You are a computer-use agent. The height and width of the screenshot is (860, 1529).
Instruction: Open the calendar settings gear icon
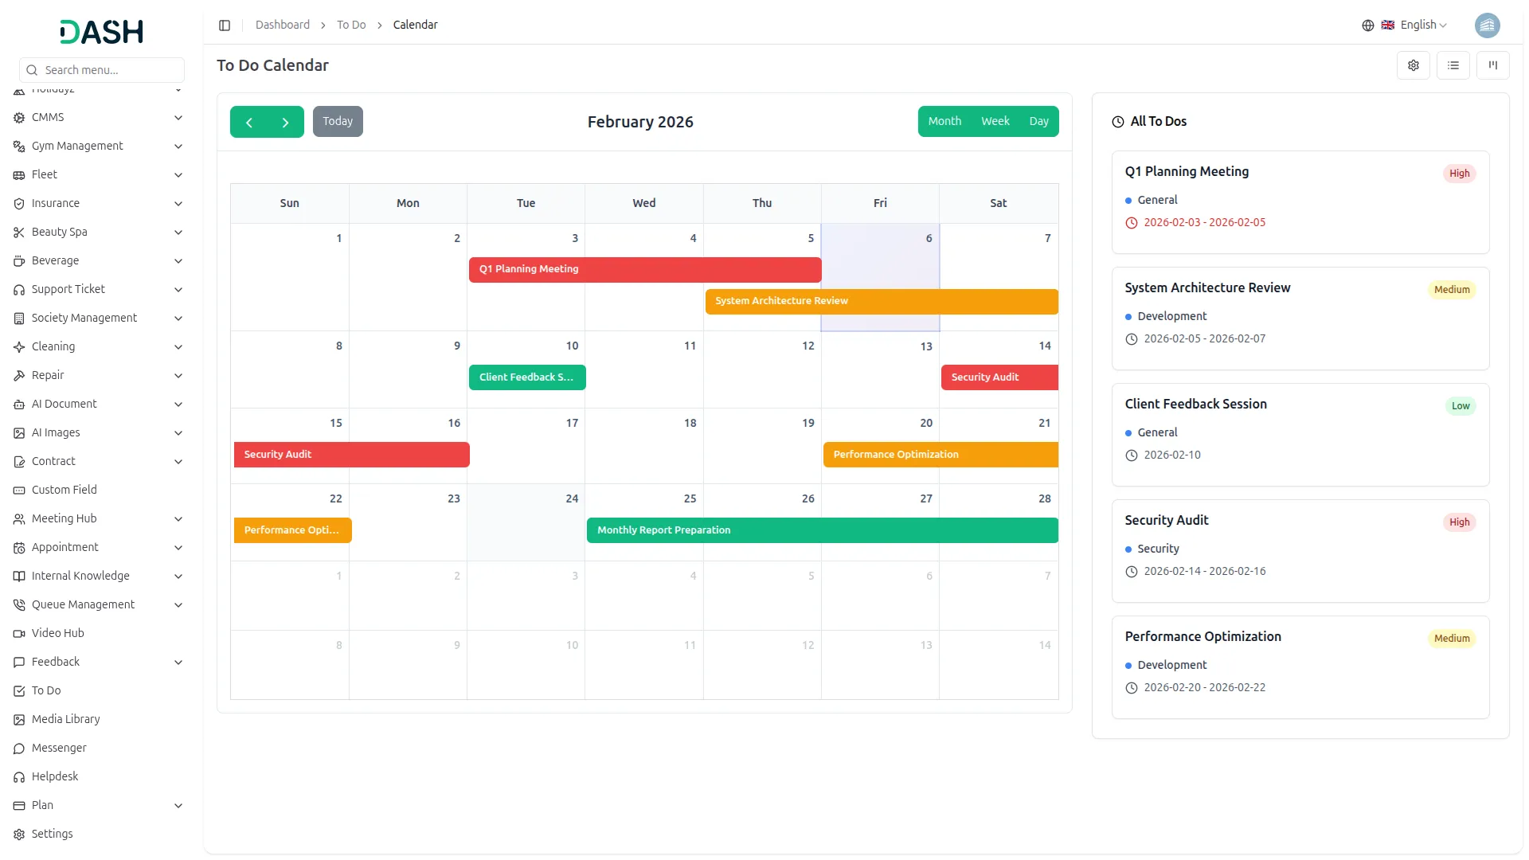coord(1413,65)
